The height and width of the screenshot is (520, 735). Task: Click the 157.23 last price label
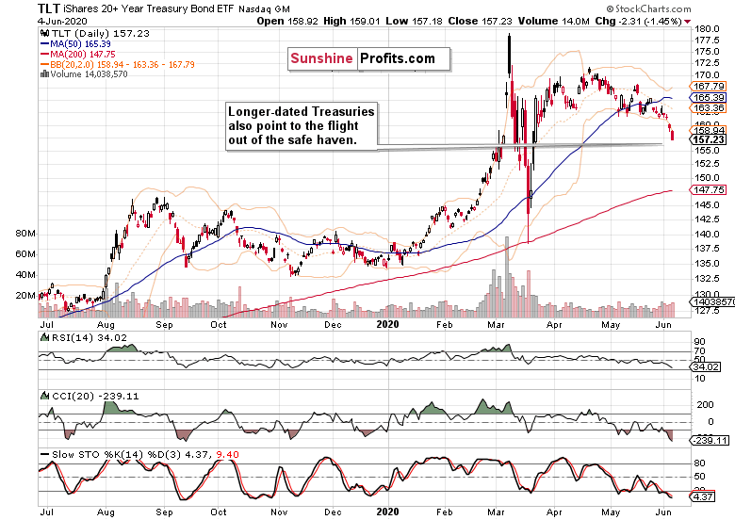click(x=709, y=139)
